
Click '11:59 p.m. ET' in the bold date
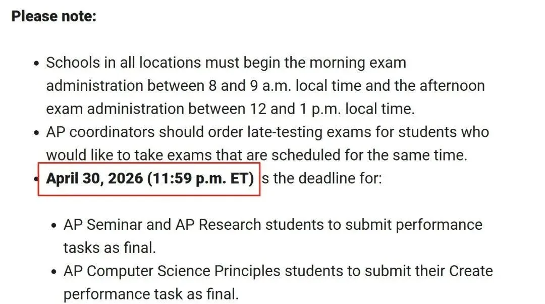pyautogui.click(x=200, y=178)
